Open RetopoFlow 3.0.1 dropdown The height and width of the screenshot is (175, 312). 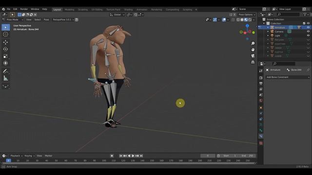click(x=63, y=19)
